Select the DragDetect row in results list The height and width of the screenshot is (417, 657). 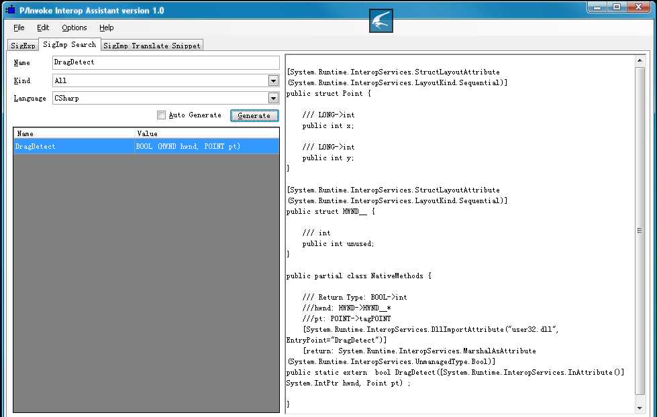pyautogui.click(x=146, y=147)
